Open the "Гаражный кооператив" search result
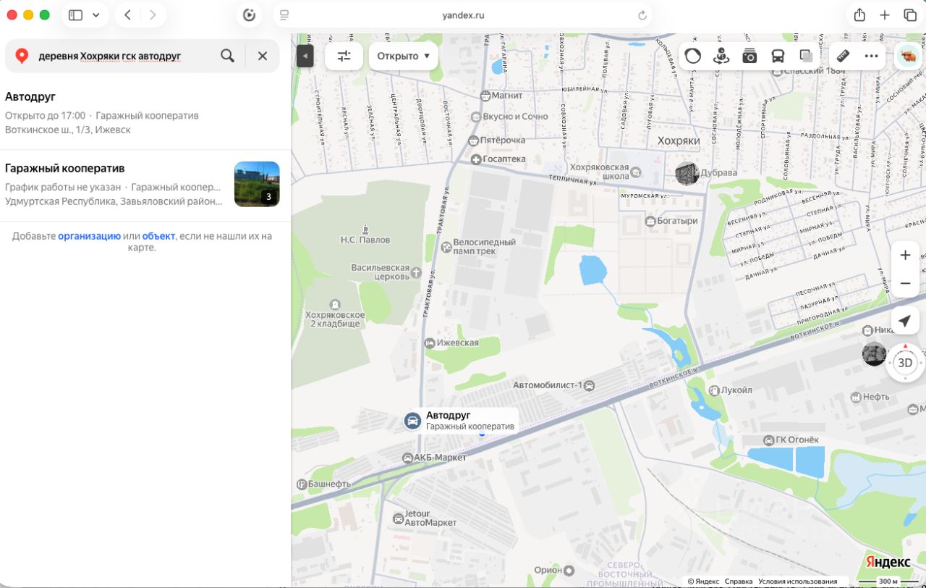The width and height of the screenshot is (926, 588). 145,185
